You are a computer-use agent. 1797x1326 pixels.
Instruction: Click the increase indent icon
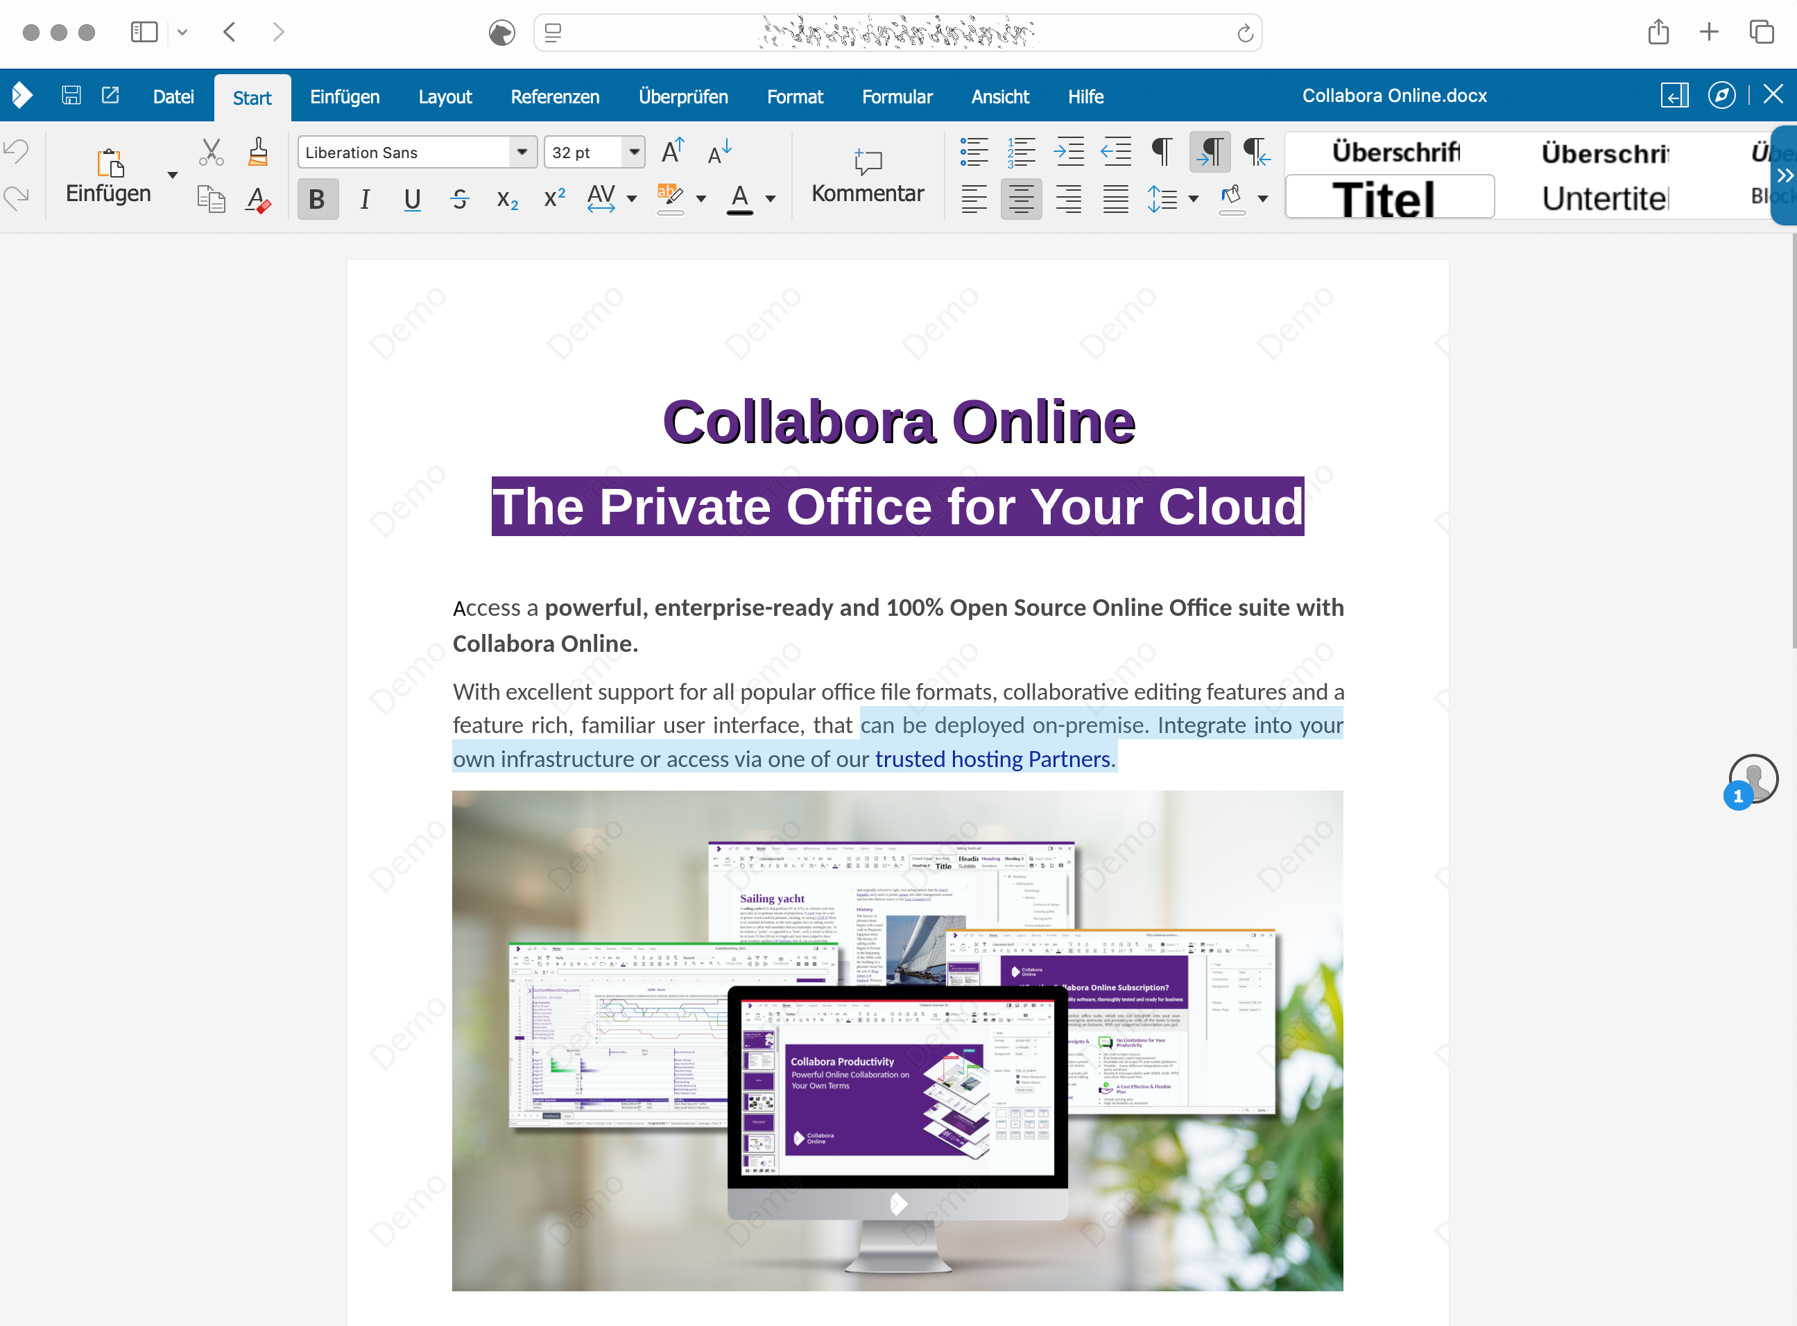click(x=1068, y=151)
